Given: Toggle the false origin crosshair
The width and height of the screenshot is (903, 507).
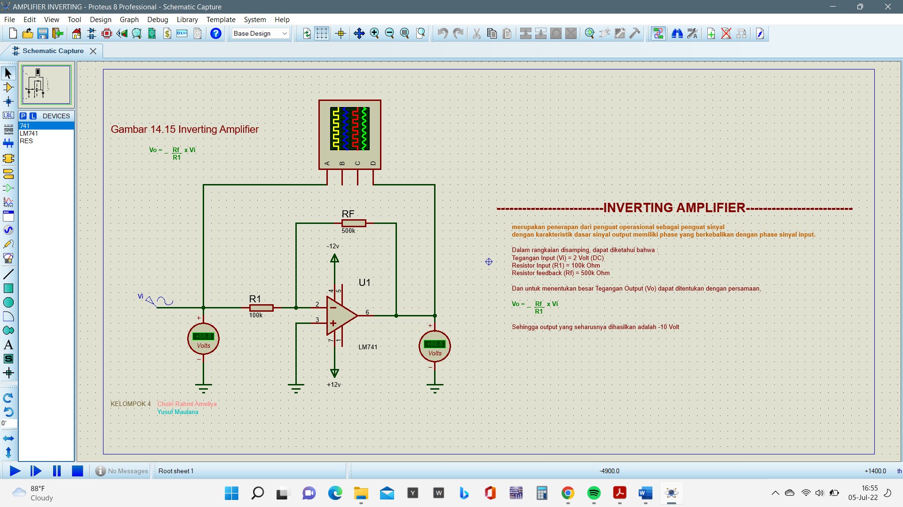Looking at the screenshot, I should [x=341, y=33].
